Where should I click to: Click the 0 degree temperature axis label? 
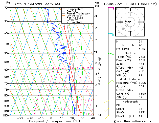pyautogui.click(x=51, y=118)
